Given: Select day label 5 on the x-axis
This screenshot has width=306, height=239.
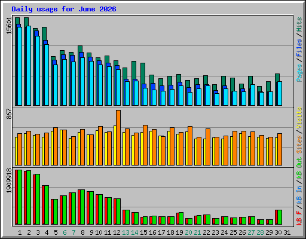Looking at the screenshot, I should (56, 232).
